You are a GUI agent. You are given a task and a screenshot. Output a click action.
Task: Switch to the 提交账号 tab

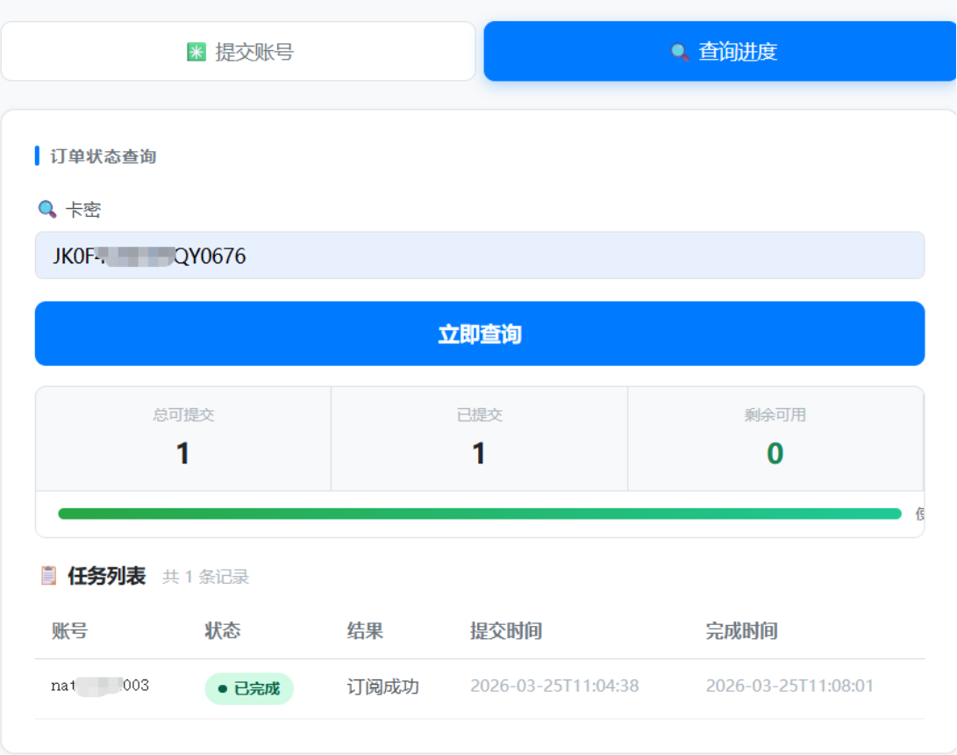[x=238, y=52]
